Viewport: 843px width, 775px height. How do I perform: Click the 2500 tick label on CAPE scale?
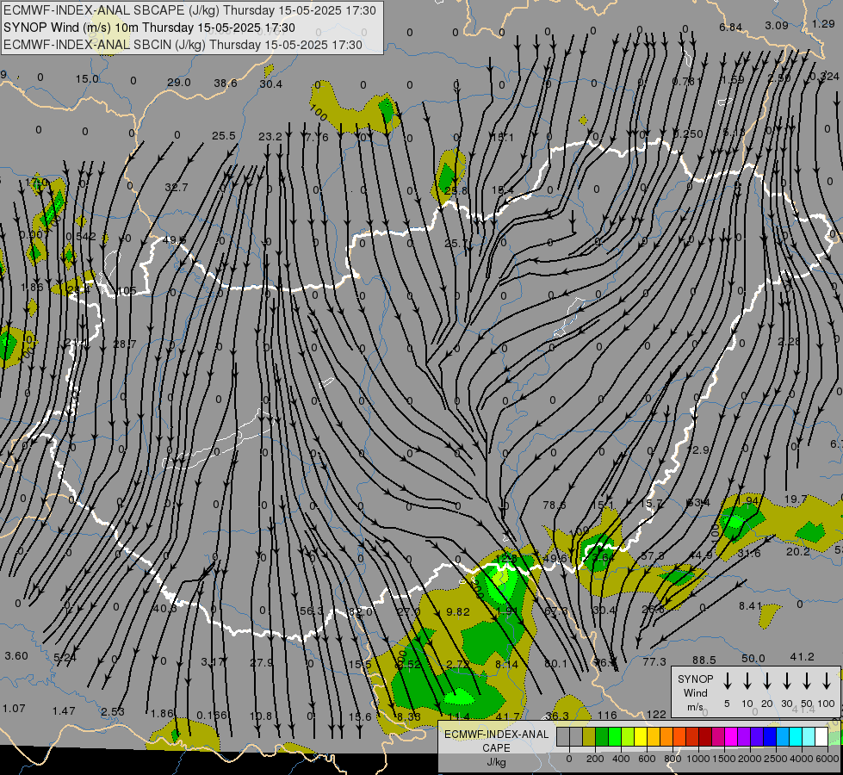tap(775, 759)
